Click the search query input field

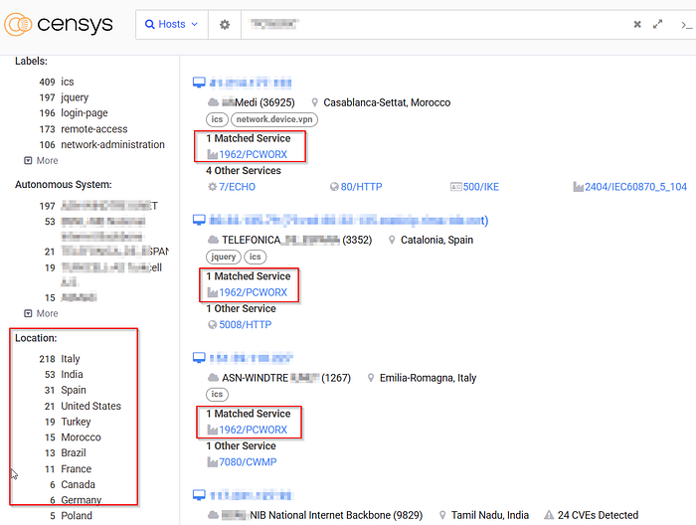(435, 25)
